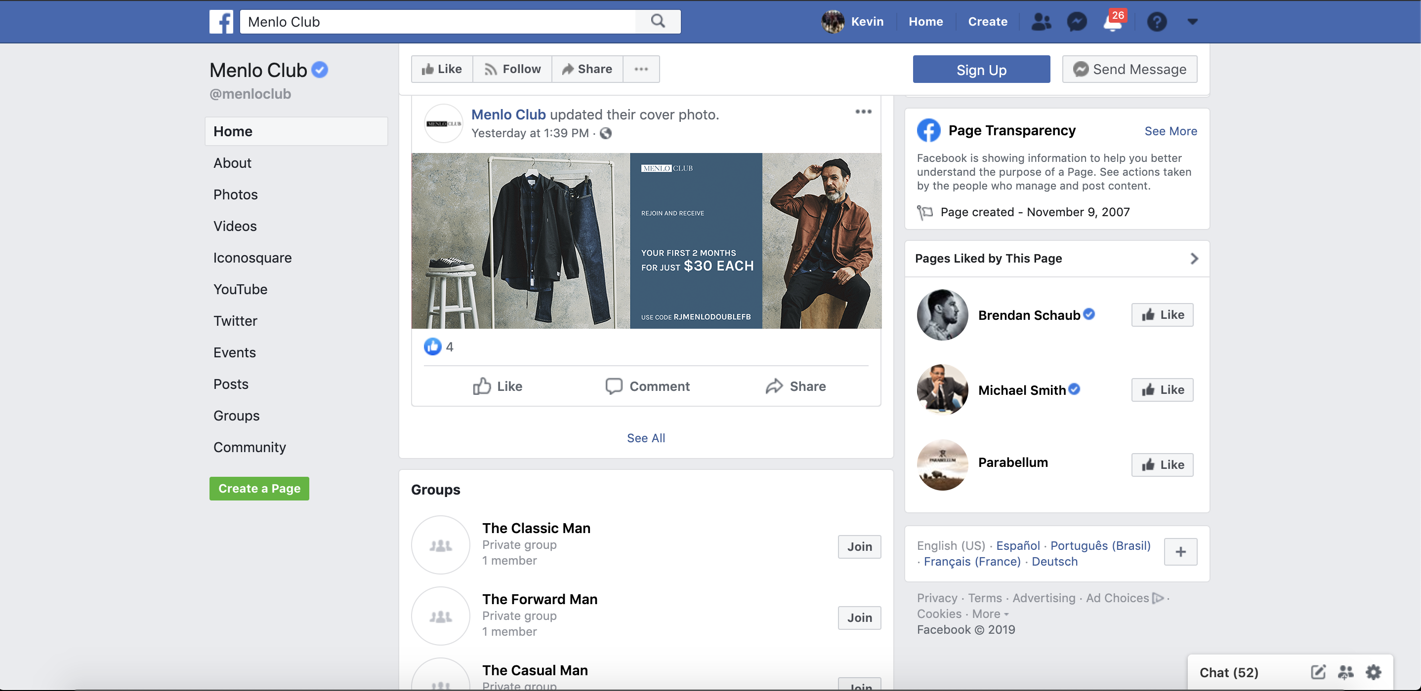Image resolution: width=1421 pixels, height=691 pixels.
Task: Open the page's more options ellipsis button
Action: 641,69
